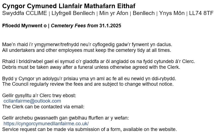Click the line Gellir gysylltu a'r Clerc
Screen dimensions: 215x137
tap(39, 96)
